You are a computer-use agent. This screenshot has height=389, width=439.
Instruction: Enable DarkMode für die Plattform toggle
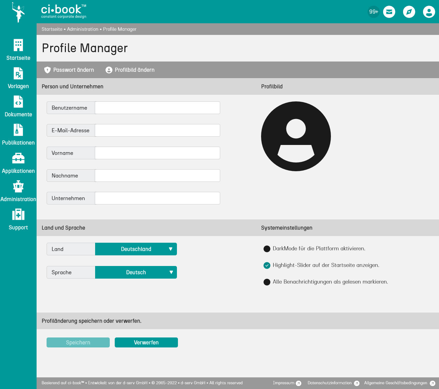[267, 249]
